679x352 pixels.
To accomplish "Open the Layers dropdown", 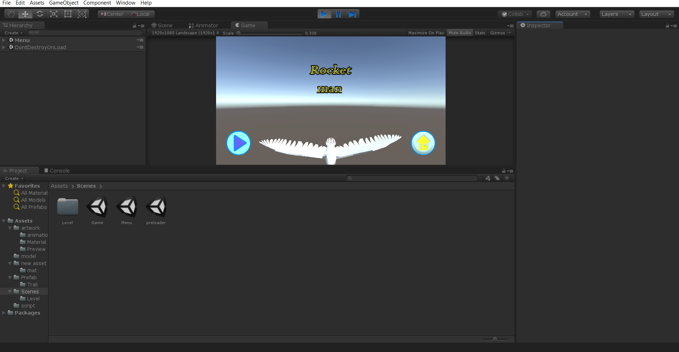I will point(616,14).
